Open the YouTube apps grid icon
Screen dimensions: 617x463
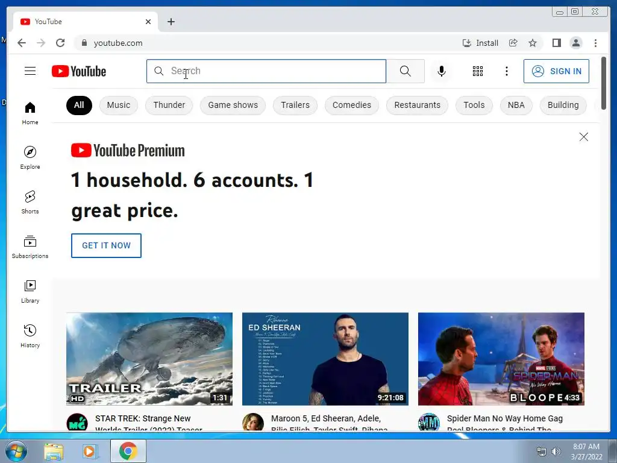[477, 71]
